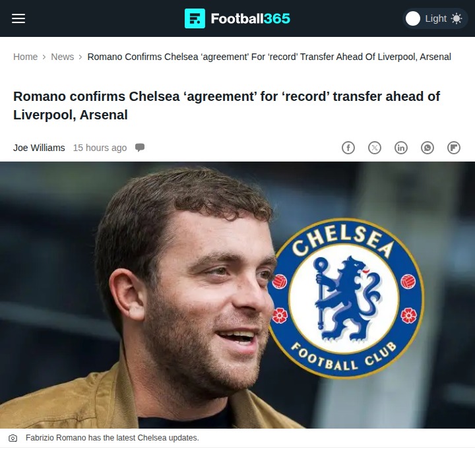Share the article on Flipboard
Viewport: 475px width, 457px height.
[454, 148]
